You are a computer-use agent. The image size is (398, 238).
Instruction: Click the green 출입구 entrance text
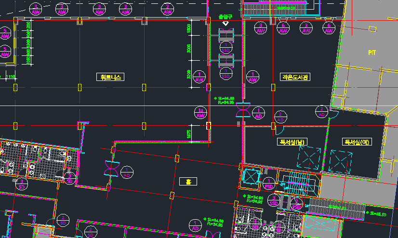[226, 17]
